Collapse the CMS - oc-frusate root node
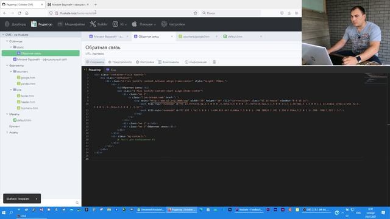390x219 pixels. click(x=3, y=35)
